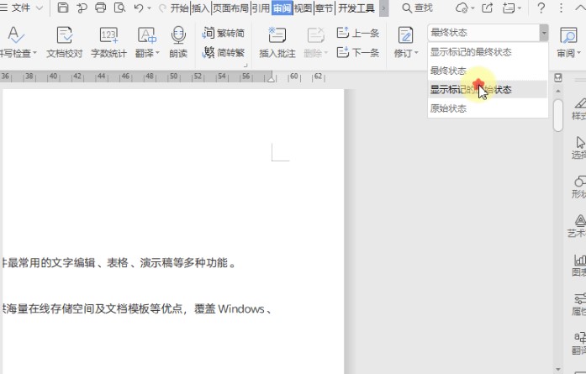Viewport: 586px width, 374px height.
Task: Click the Undo arrow icon
Action: point(139,8)
